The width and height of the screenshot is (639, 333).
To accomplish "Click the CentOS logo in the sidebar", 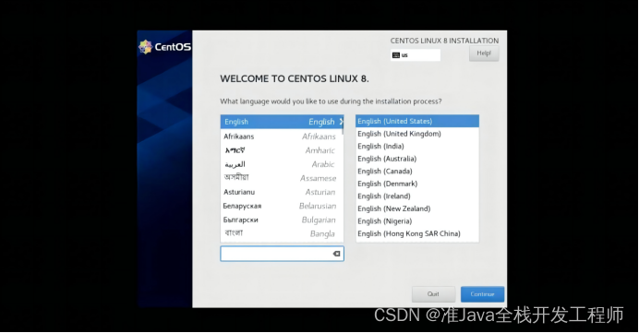I will [x=165, y=47].
